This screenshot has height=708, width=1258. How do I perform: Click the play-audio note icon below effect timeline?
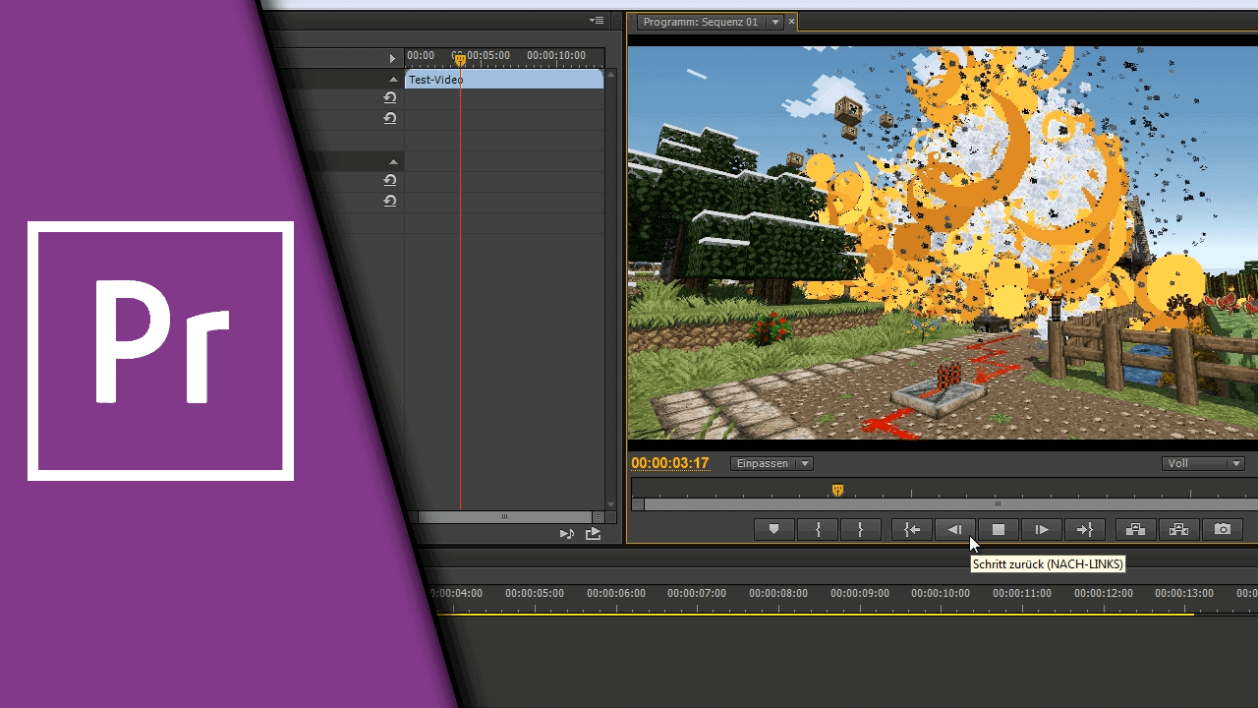pyautogui.click(x=567, y=534)
